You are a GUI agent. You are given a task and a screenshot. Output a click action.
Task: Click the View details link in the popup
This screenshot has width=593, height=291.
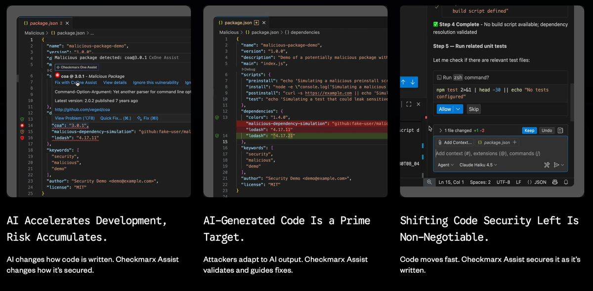115,83
